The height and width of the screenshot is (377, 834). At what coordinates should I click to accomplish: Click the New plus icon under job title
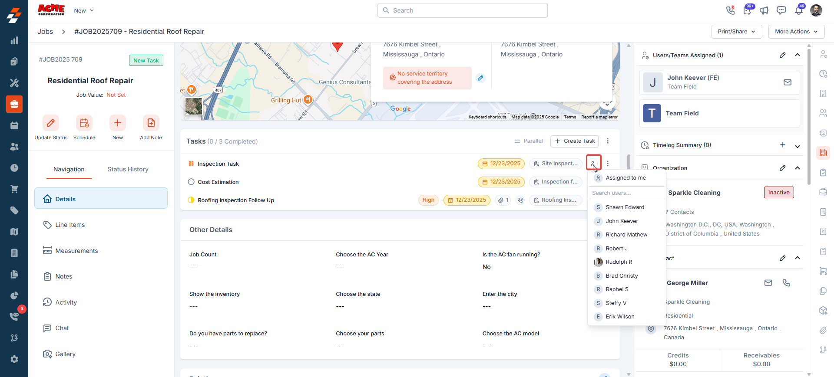point(118,123)
